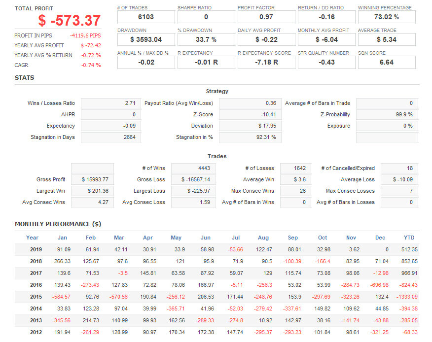Click the % Drawdown value 33.7 %
432x342 pixels.
click(x=206, y=39)
